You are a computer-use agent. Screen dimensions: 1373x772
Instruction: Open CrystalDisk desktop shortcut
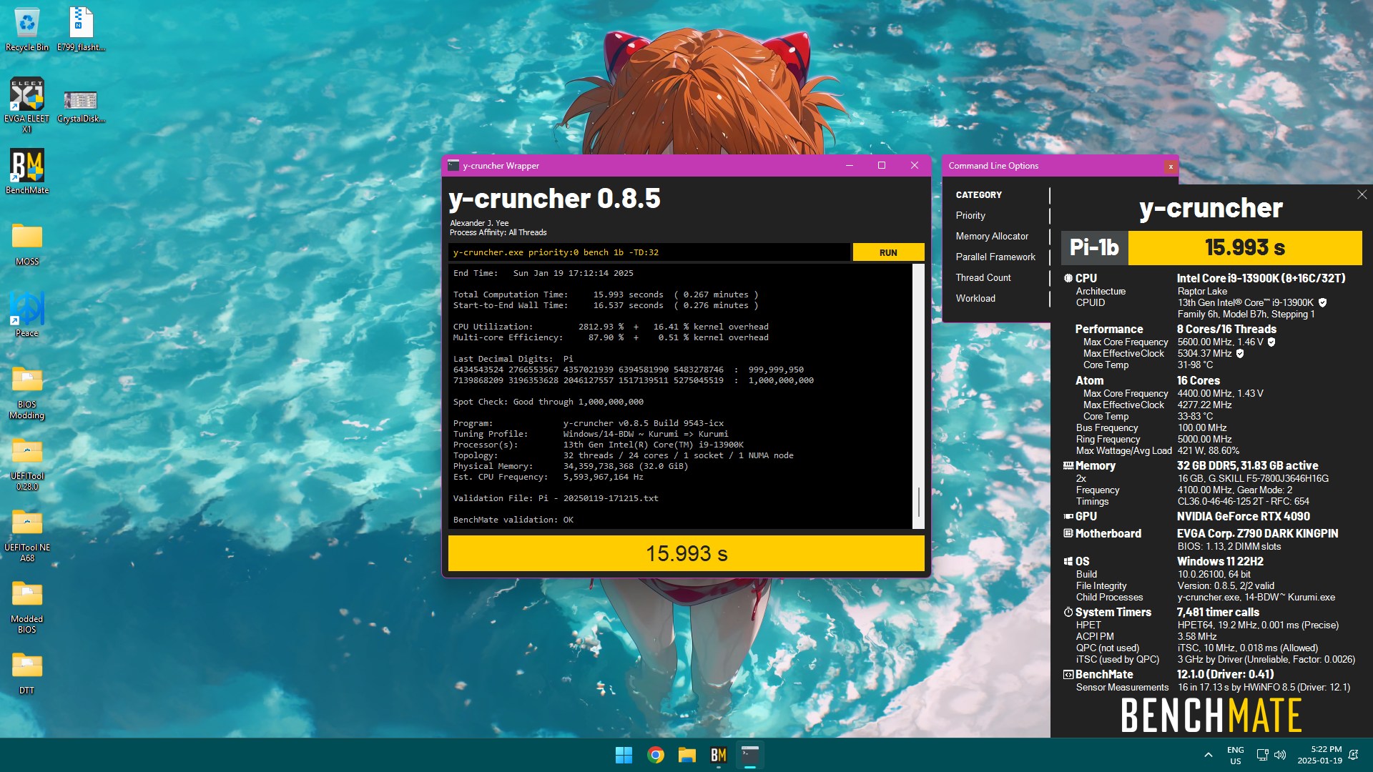[81, 106]
